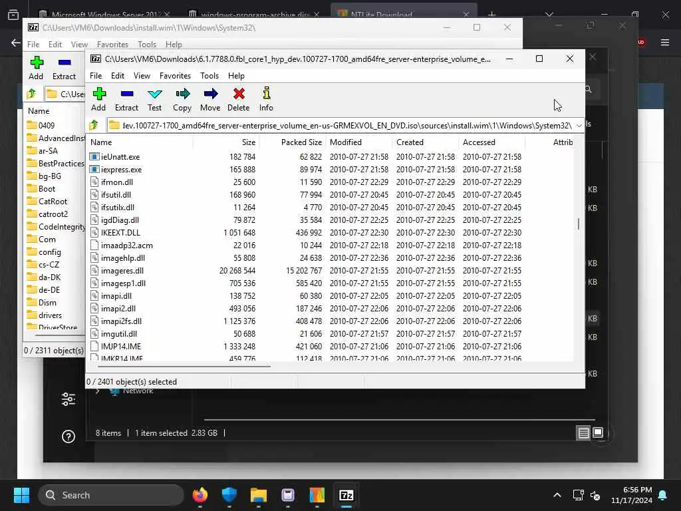The height and width of the screenshot is (511, 681).
Task: Click the browser hamburger menu icon
Action: 665,42
